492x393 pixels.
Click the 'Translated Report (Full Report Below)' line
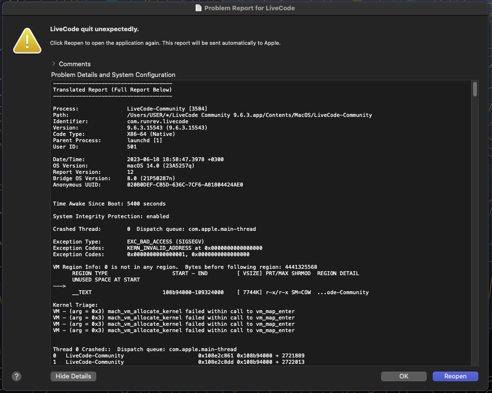(x=112, y=90)
